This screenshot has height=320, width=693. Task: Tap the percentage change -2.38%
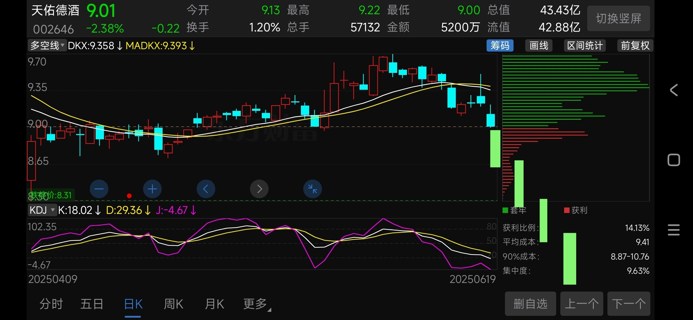tap(105, 29)
